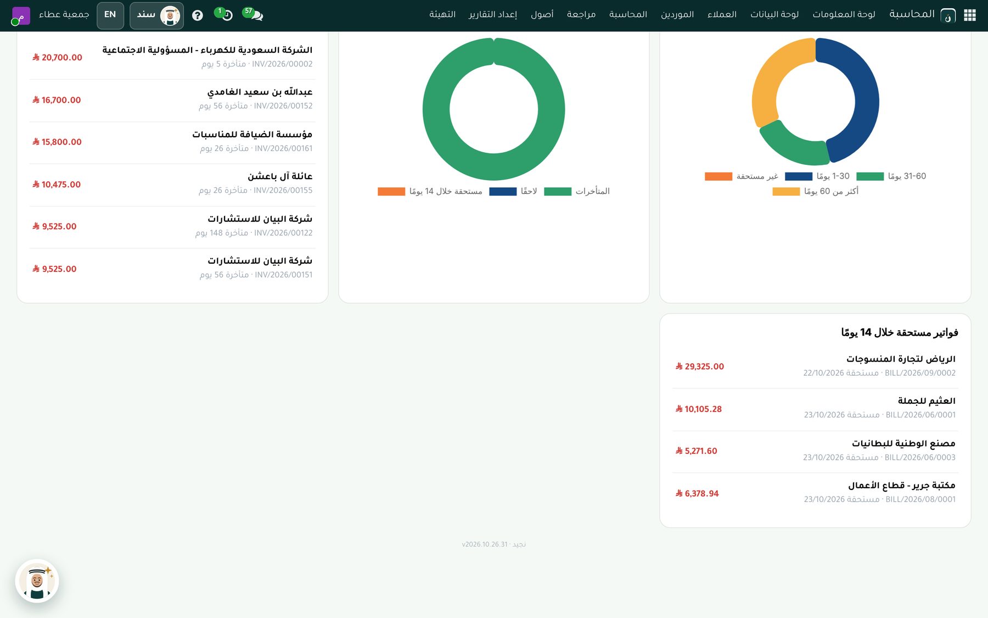Open مؤسسة الضيافة للمناسبات invoice row
The width and height of the screenshot is (988, 618).
point(172,142)
